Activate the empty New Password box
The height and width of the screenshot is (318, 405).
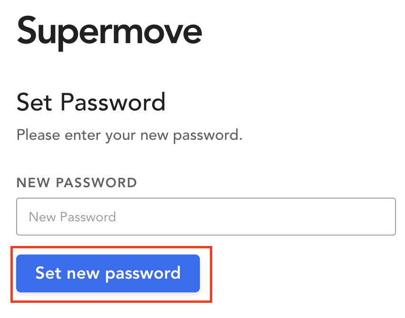click(206, 217)
